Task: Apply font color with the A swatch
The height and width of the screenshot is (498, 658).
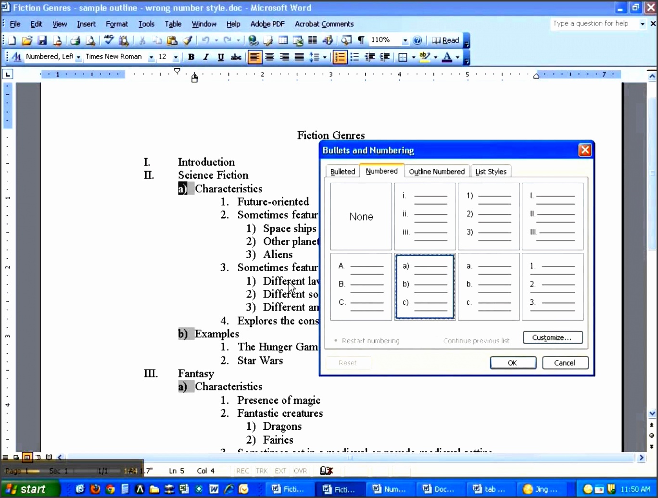Action: coord(448,57)
